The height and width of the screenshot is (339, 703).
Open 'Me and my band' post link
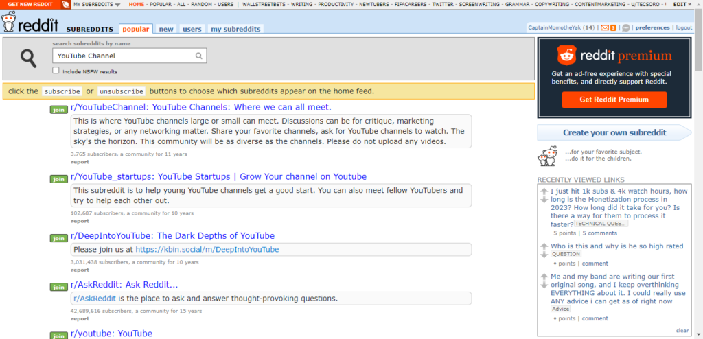pyautogui.click(x=618, y=289)
